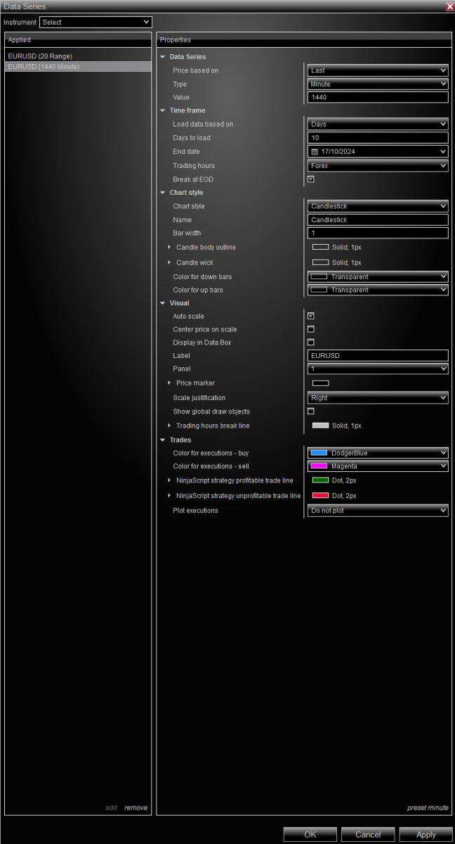
Task: Open the Instrument Select dropdown
Action: pyautogui.click(x=95, y=23)
